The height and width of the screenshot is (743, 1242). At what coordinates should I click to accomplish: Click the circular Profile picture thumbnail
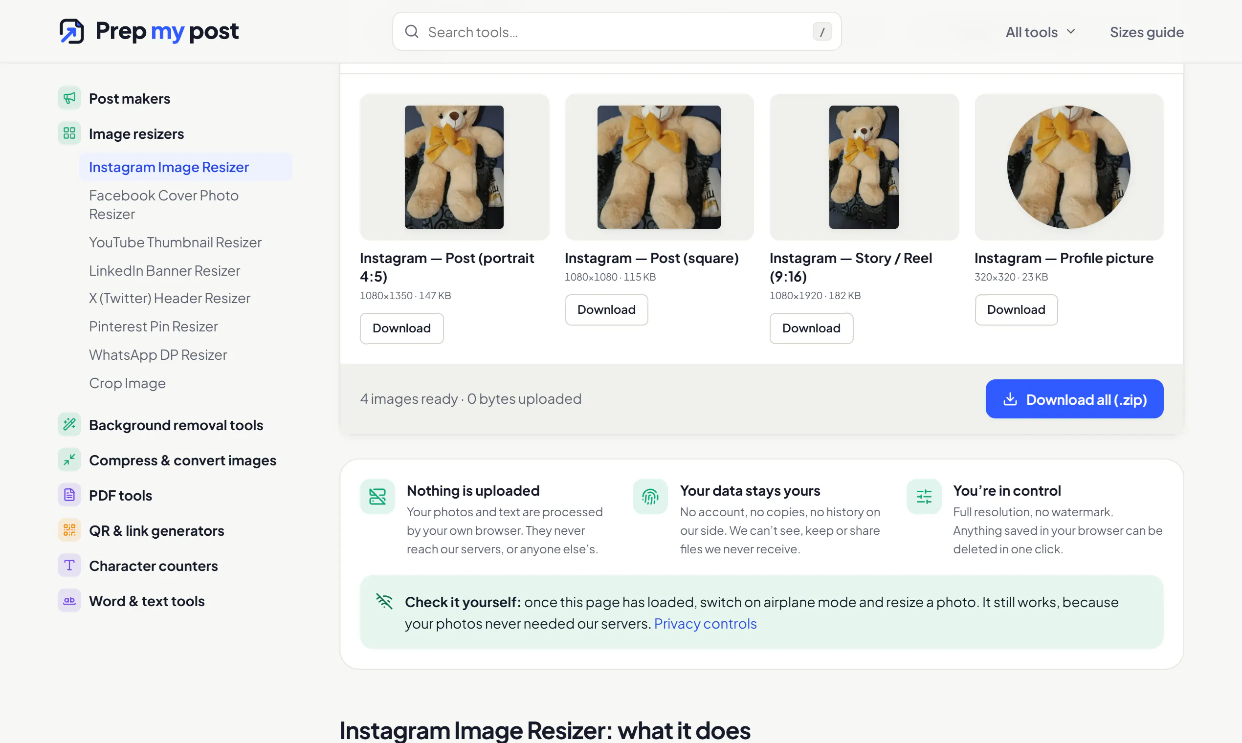click(1068, 167)
